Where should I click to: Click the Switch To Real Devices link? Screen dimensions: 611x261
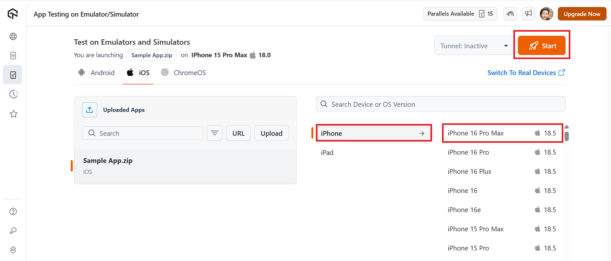(526, 73)
